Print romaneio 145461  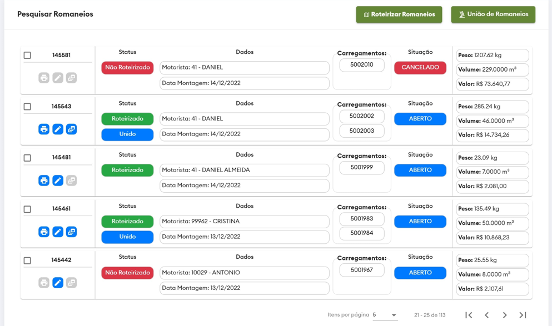coord(44,232)
